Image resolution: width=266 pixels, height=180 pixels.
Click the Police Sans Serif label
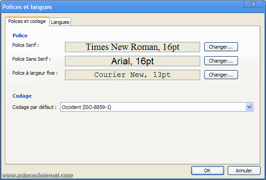pos(32,59)
